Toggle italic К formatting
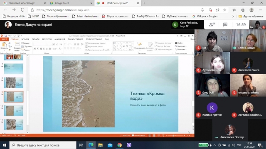This screenshot has width=266, height=149. (38, 49)
